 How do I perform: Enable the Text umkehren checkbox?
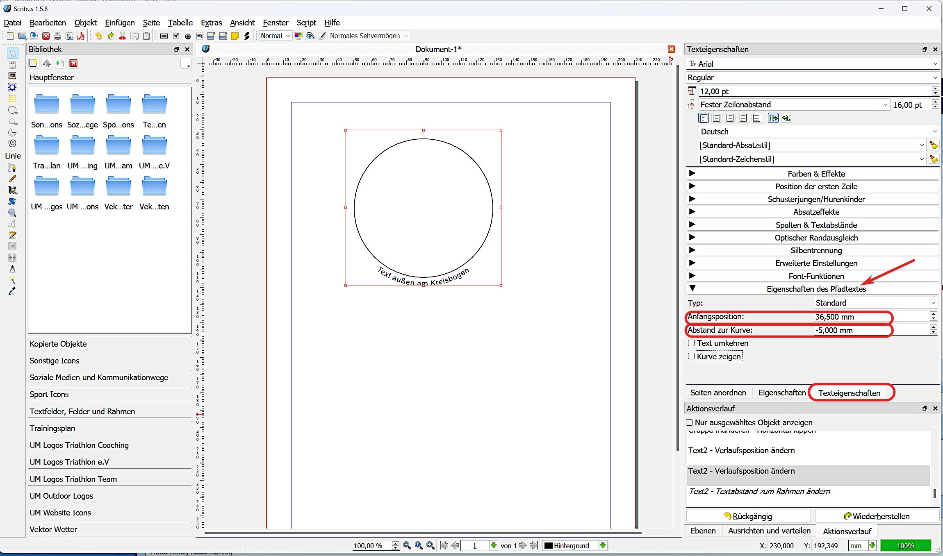coord(691,343)
